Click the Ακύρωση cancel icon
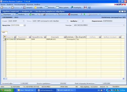The height and width of the screenshot is (92, 127). [x=59, y=14]
